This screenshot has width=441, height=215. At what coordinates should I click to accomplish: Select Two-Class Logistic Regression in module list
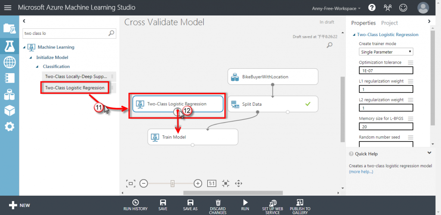(79, 88)
